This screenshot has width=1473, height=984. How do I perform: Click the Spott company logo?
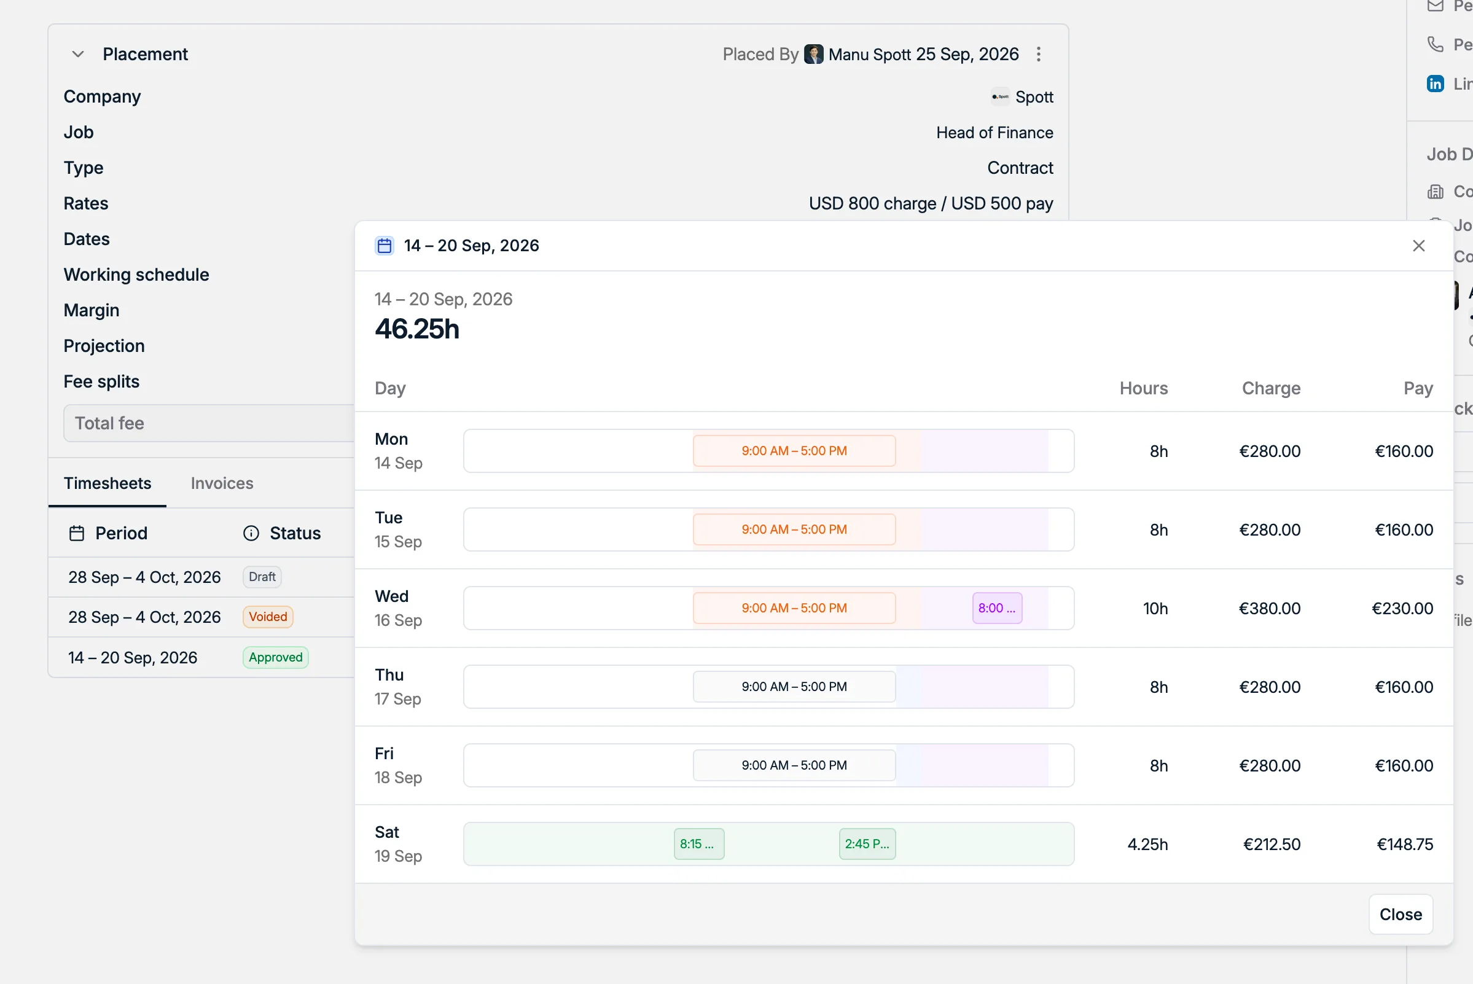tap(1001, 96)
